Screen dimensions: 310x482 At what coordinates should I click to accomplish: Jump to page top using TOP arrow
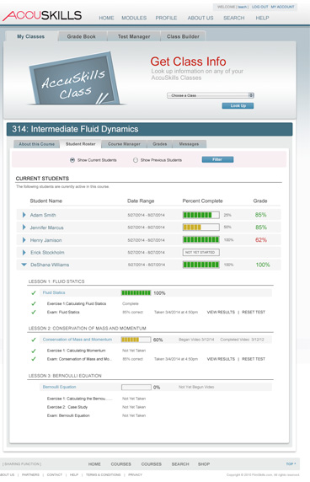291,463
